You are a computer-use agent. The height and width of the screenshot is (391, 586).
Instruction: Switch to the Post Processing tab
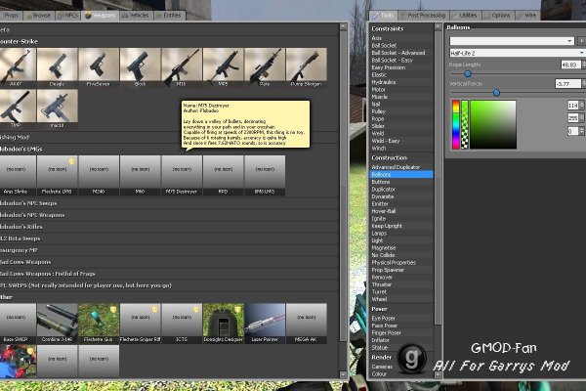point(424,16)
